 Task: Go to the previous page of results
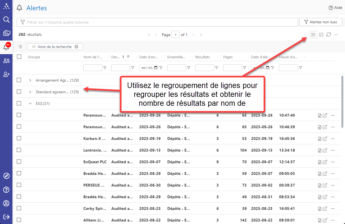click(156, 35)
